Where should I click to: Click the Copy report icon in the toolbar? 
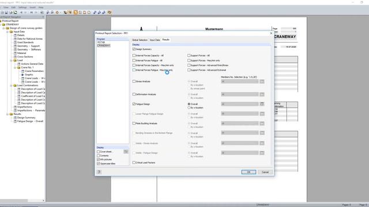click(11, 12)
